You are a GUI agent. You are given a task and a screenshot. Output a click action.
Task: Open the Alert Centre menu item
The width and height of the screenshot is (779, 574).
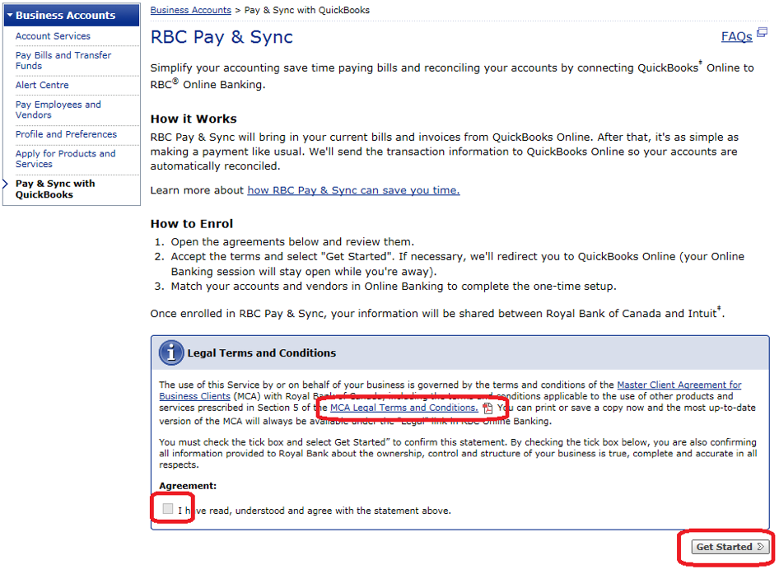(42, 85)
